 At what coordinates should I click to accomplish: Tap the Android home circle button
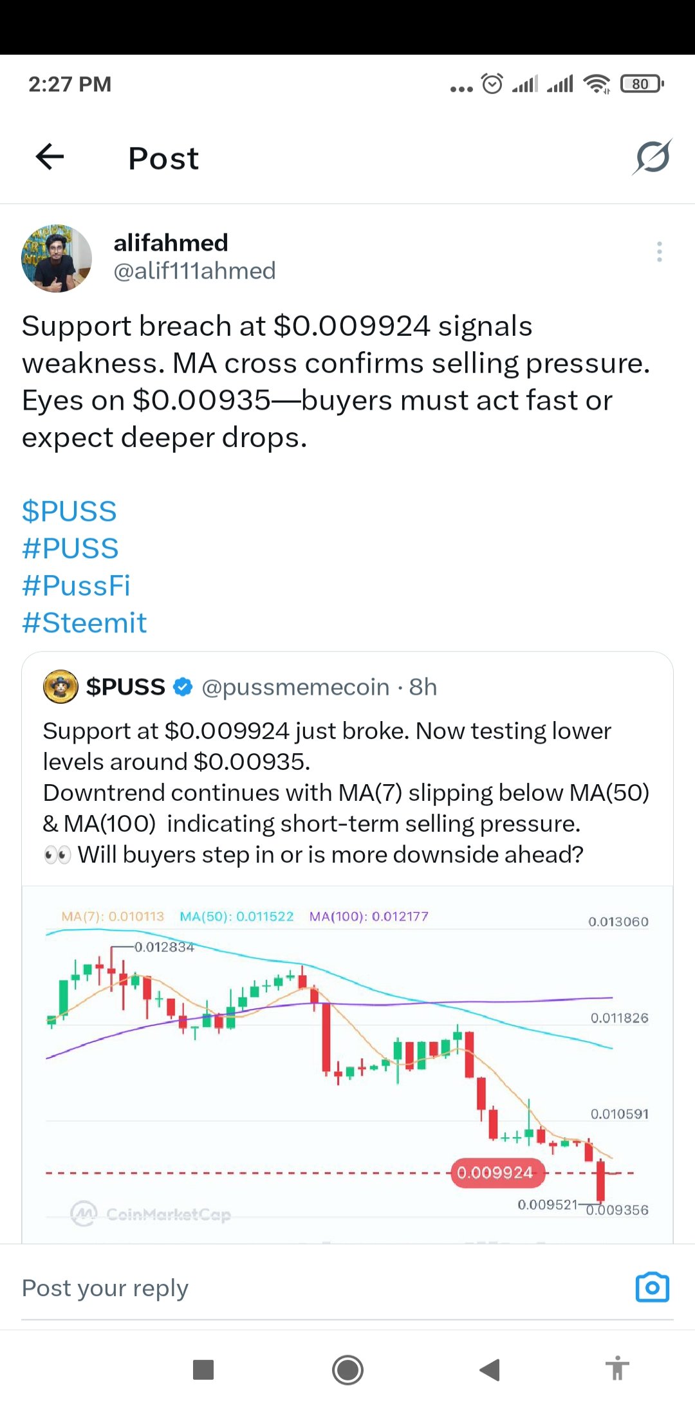(x=347, y=1369)
